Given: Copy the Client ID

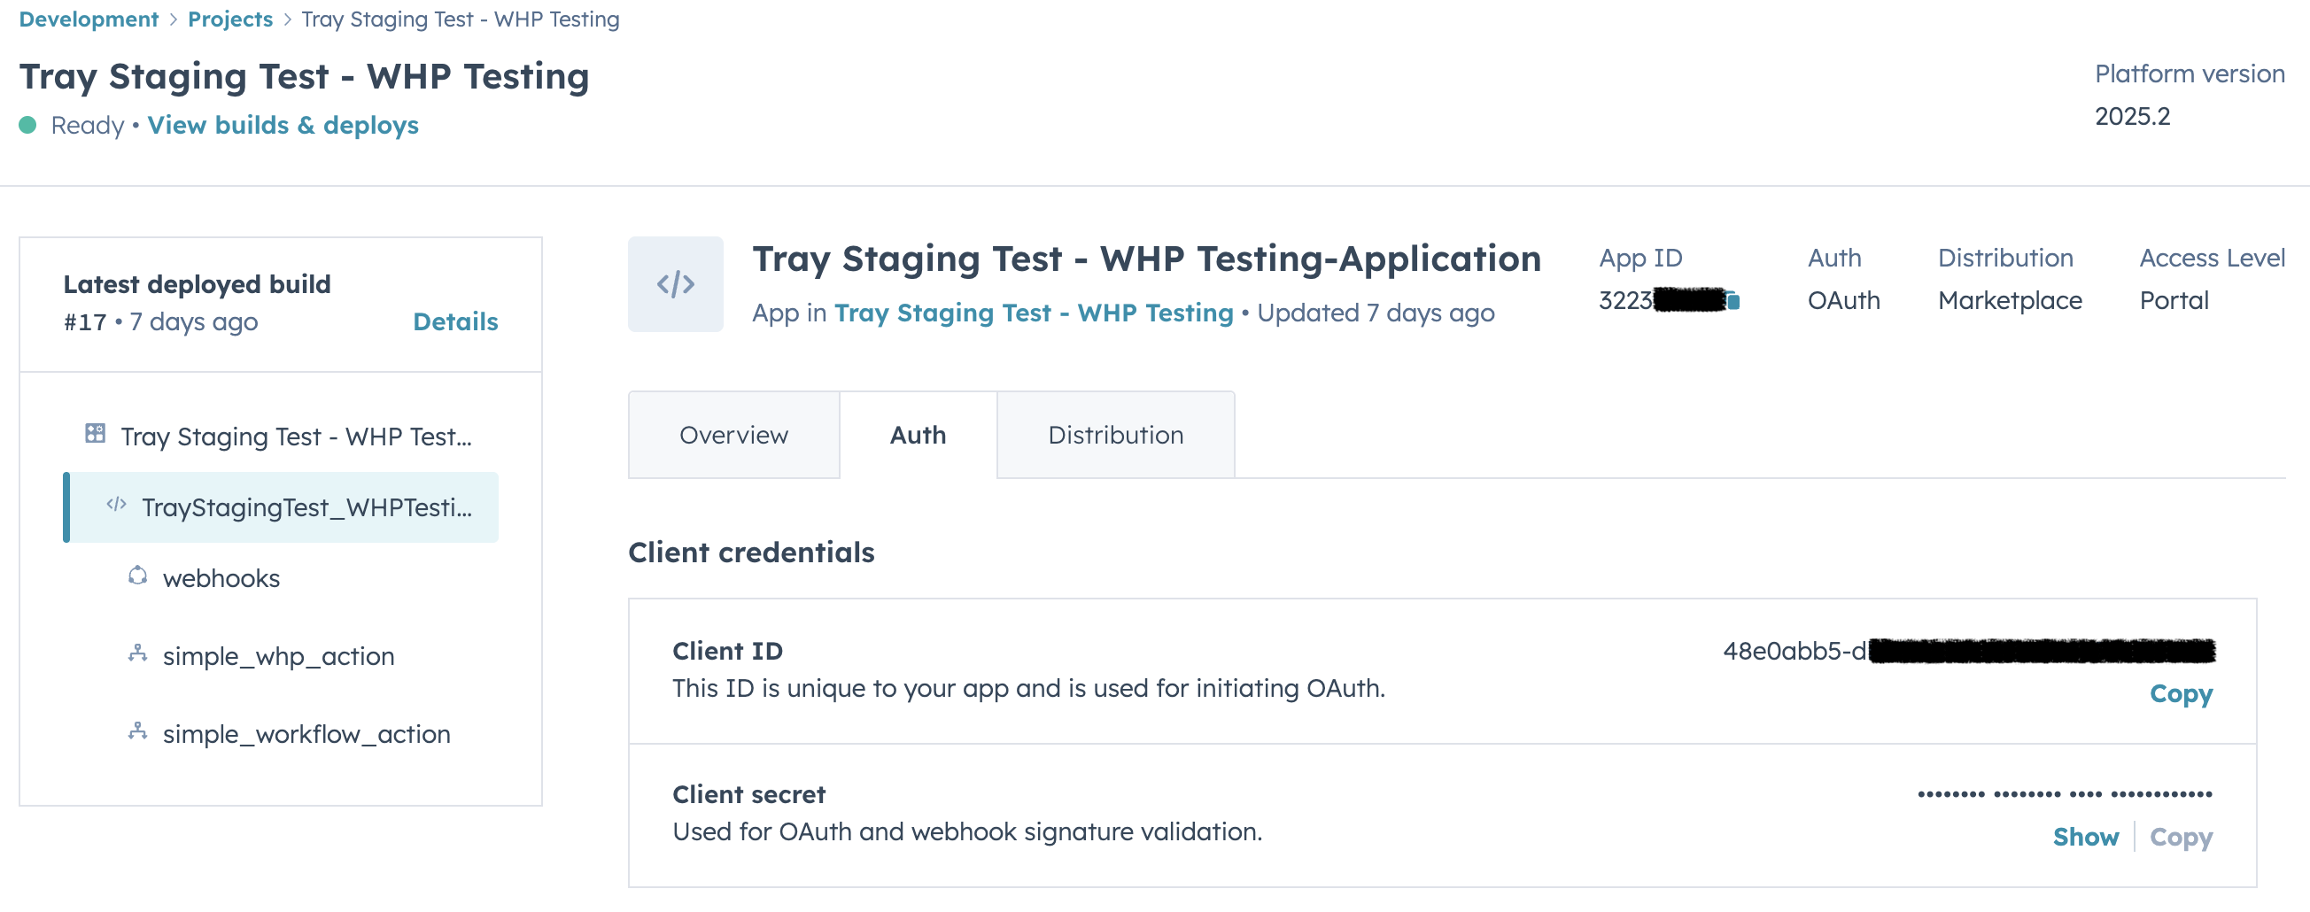Looking at the screenshot, I should tap(2181, 693).
